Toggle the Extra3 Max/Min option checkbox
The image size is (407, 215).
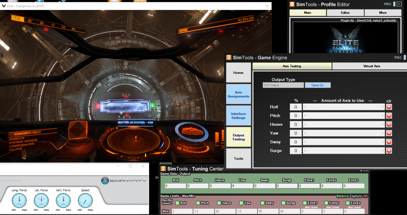pyautogui.click(x=348, y=203)
